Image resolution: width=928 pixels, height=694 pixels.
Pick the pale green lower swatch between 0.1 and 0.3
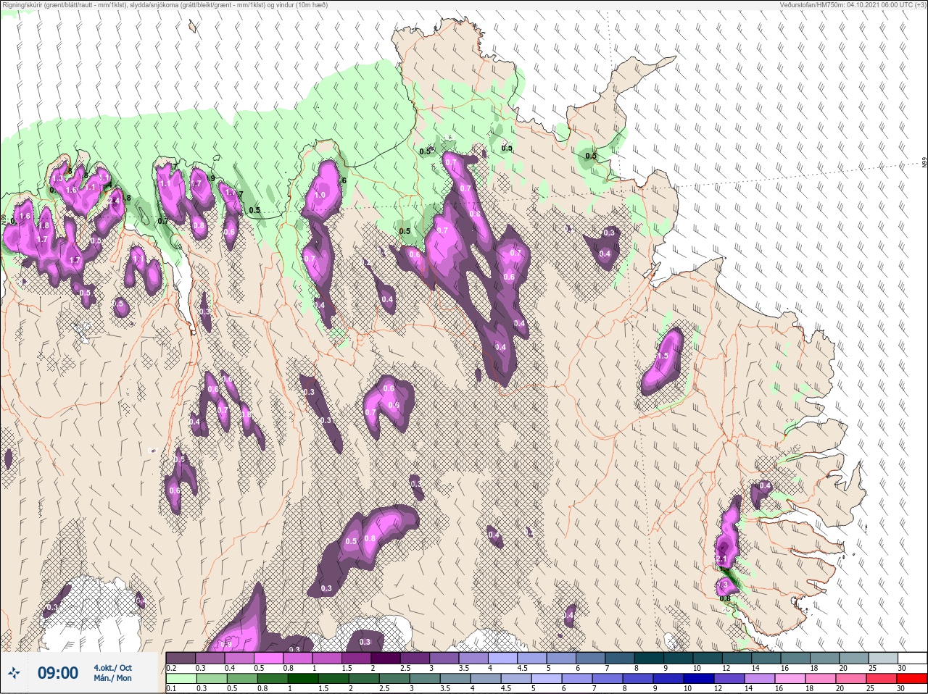(x=181, y=679)
